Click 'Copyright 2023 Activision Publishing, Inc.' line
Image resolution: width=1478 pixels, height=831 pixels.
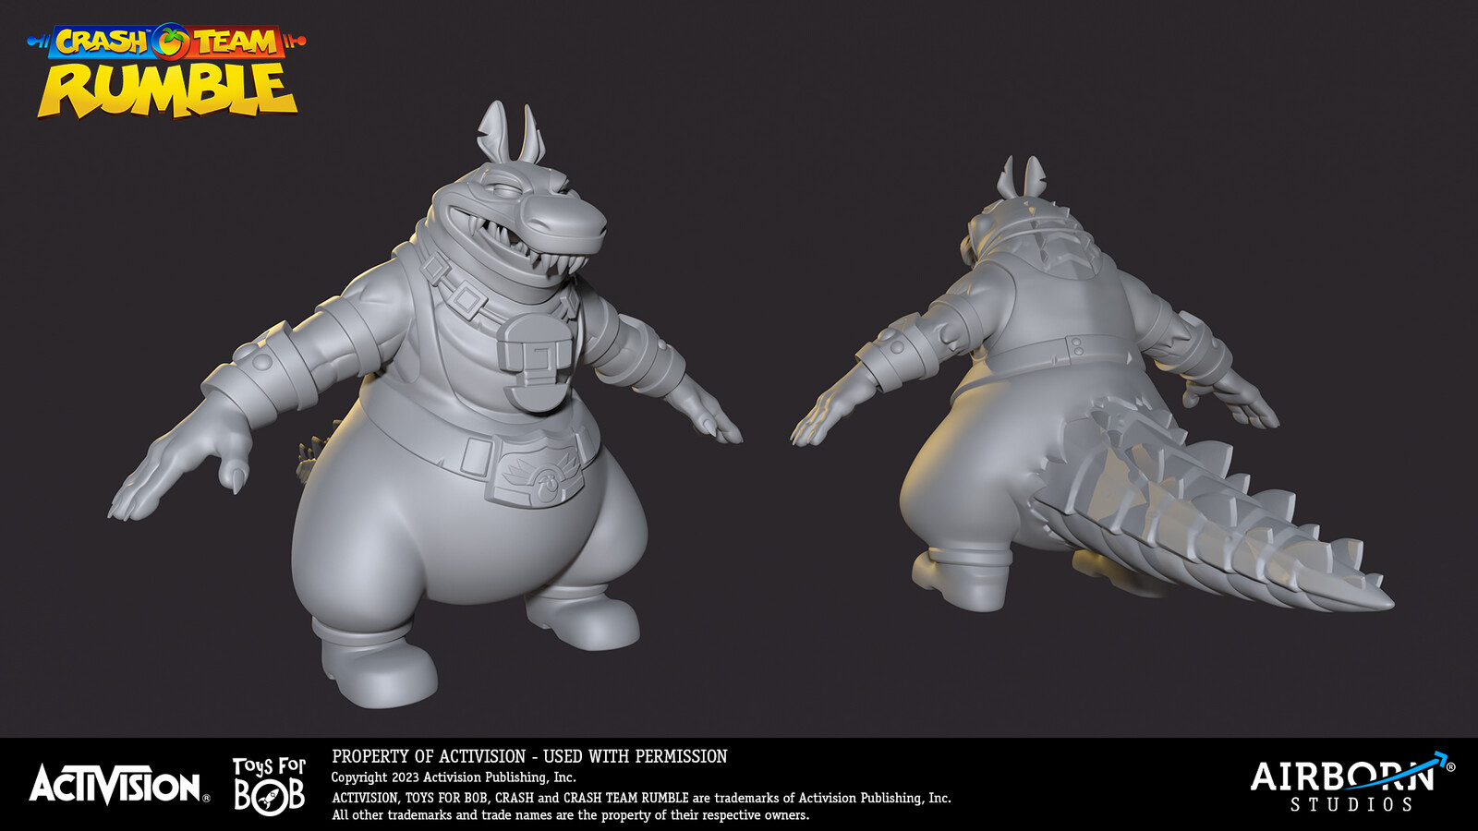click(454, 777)
